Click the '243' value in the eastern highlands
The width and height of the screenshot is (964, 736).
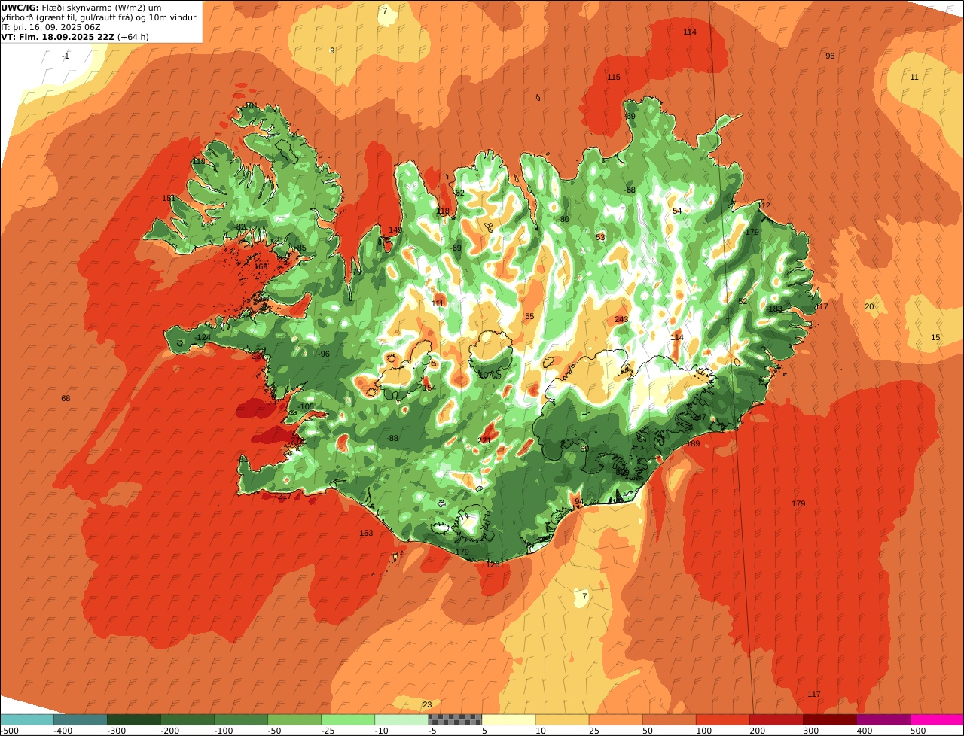(621, 320)
